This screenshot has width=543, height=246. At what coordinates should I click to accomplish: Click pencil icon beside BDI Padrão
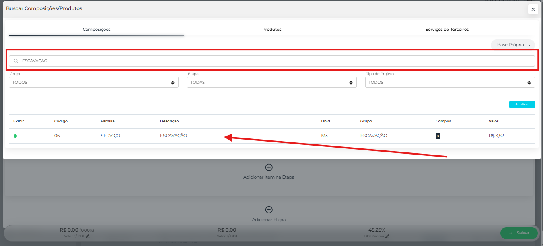[x=387, y=236]
